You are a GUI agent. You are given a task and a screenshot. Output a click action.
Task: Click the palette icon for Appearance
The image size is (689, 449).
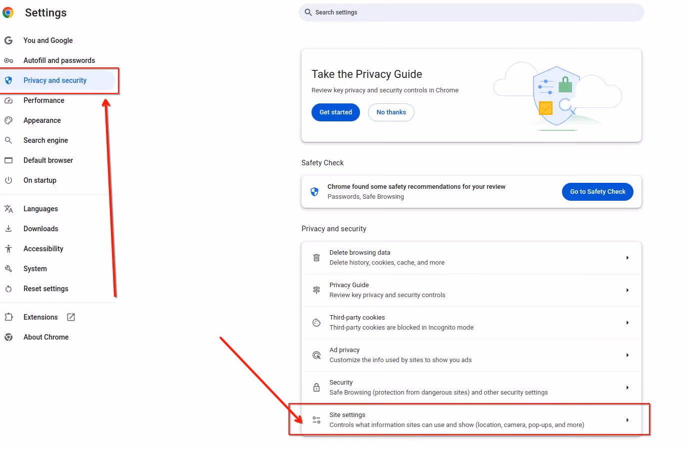pyautogui.click(x=8, y=120)
